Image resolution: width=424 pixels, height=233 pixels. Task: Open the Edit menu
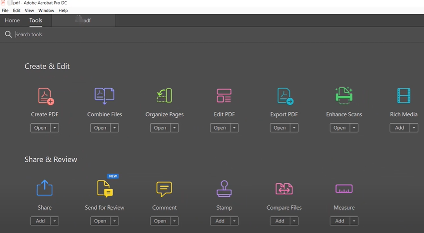pos(17,10)
